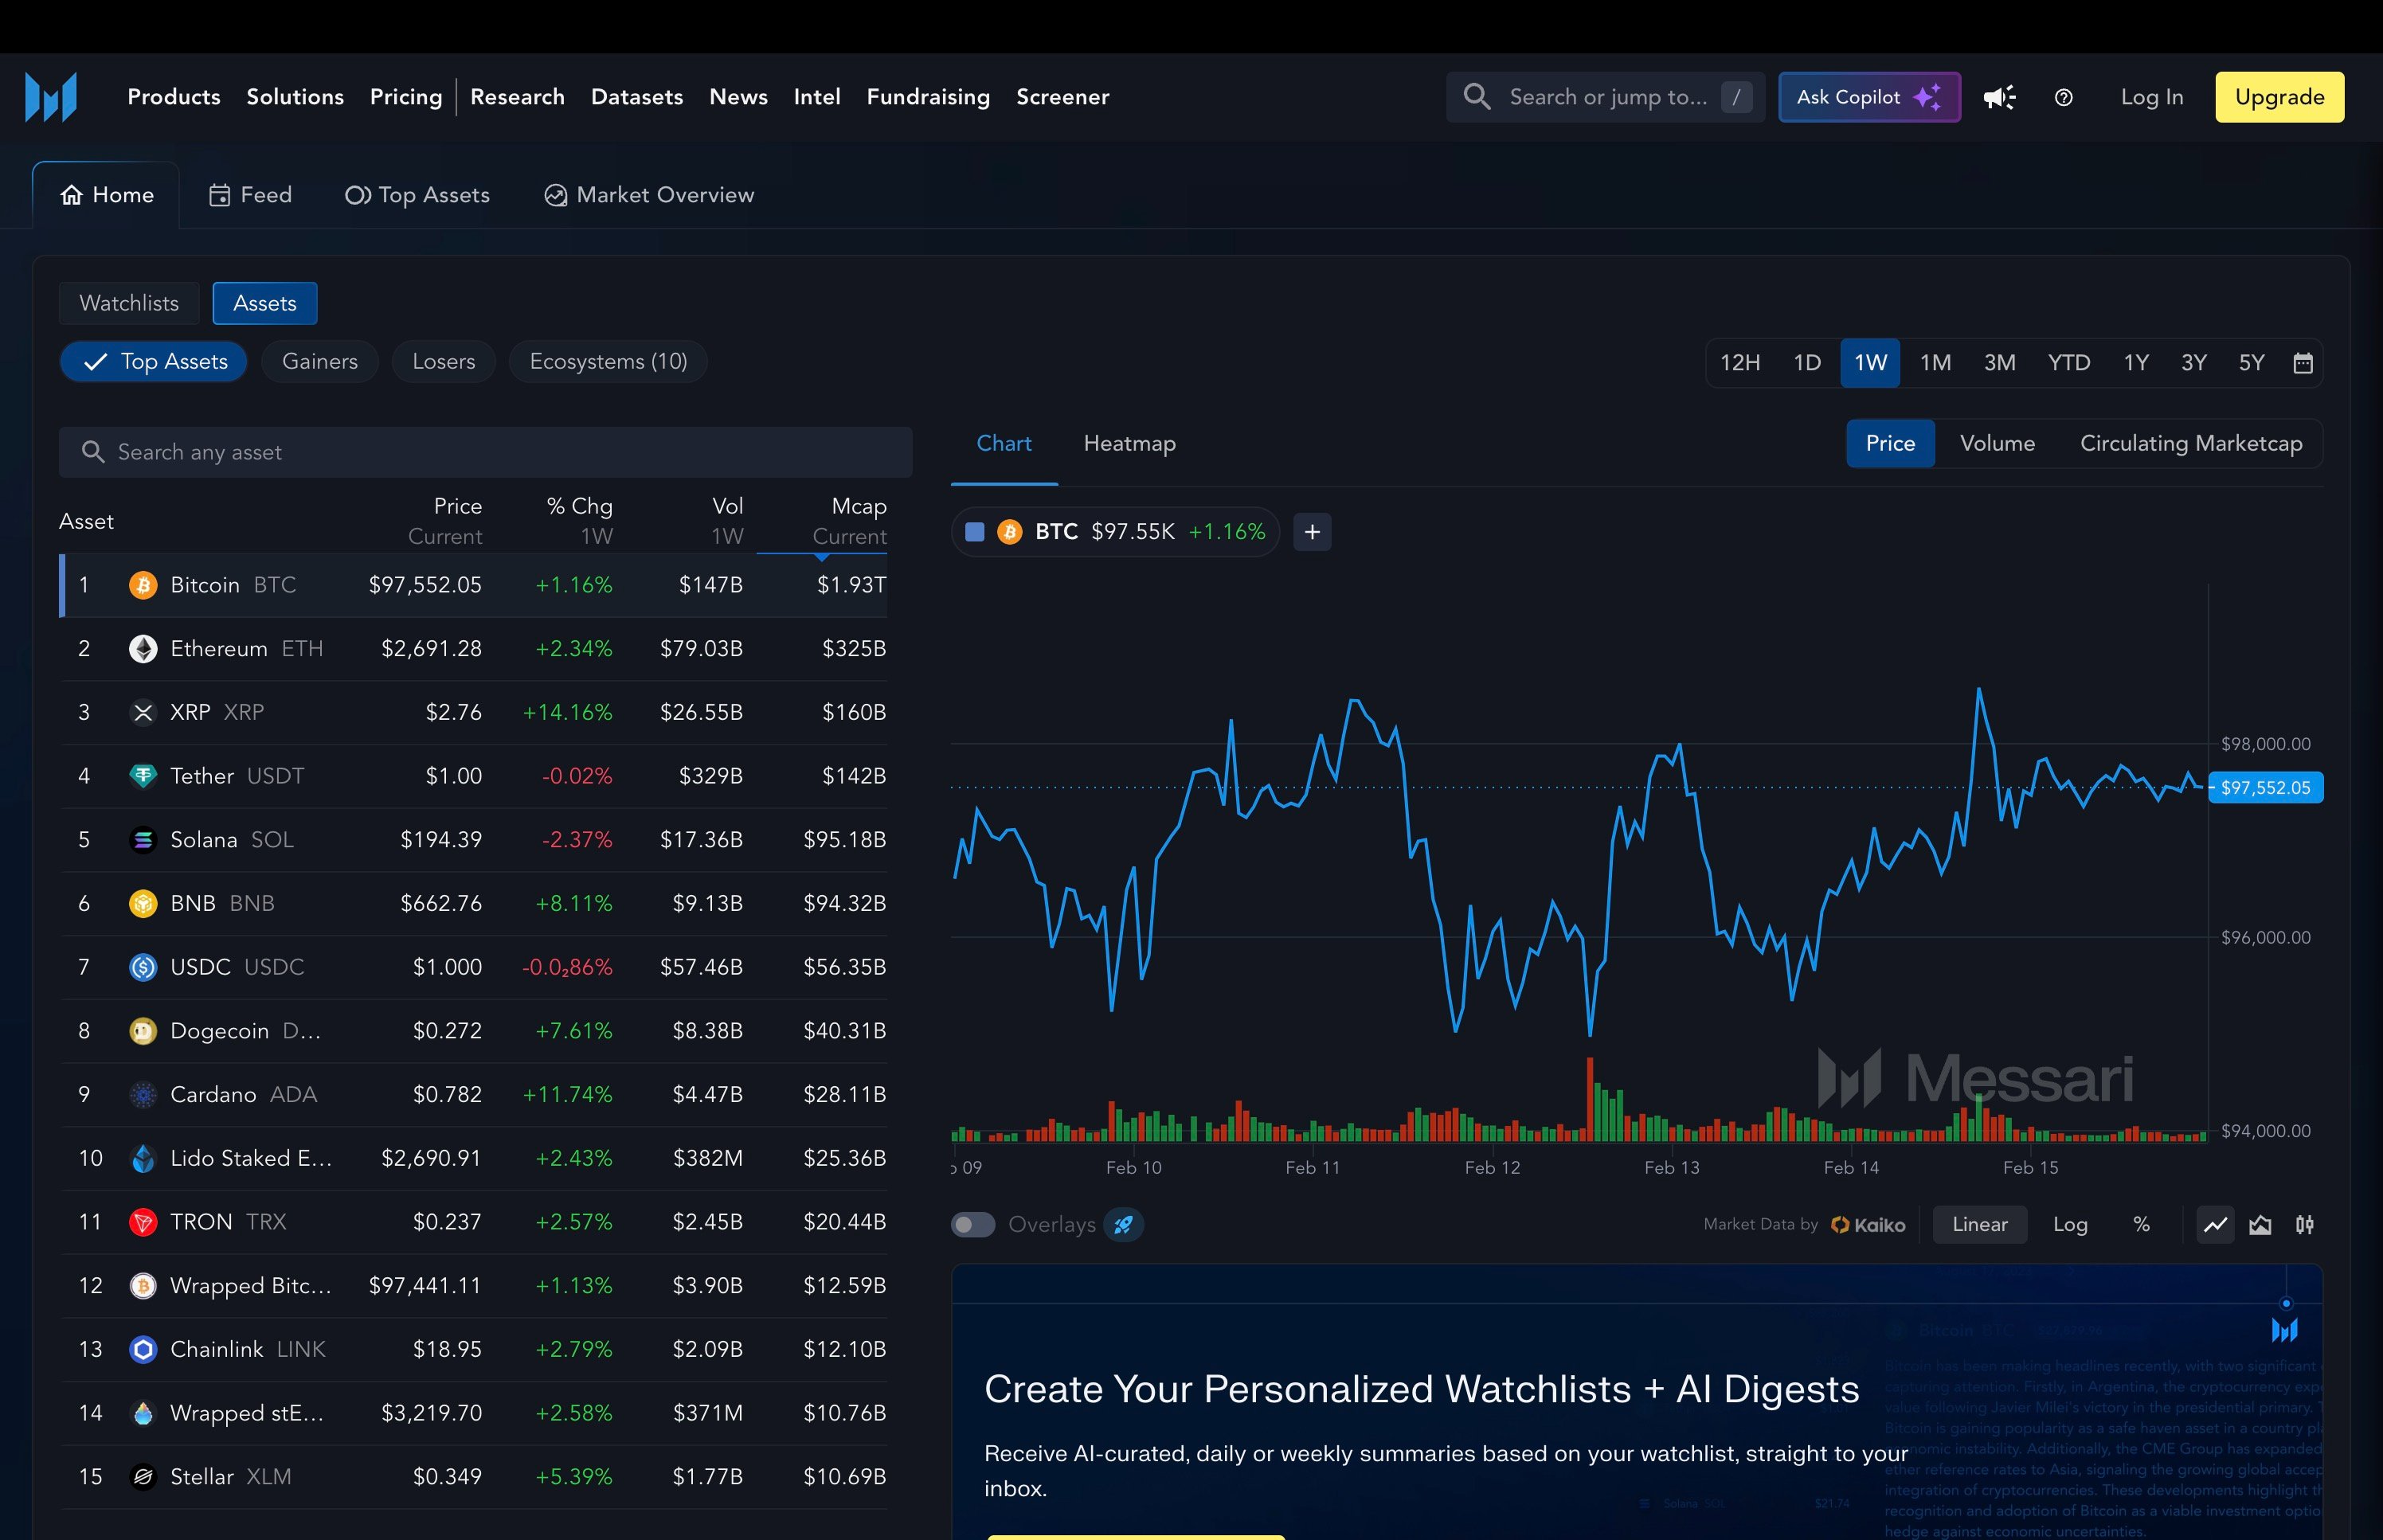Select the Top Assets filter chip
This screenshot has height=1540, width=2383.
pyautogui.click(x=153, y=361)
